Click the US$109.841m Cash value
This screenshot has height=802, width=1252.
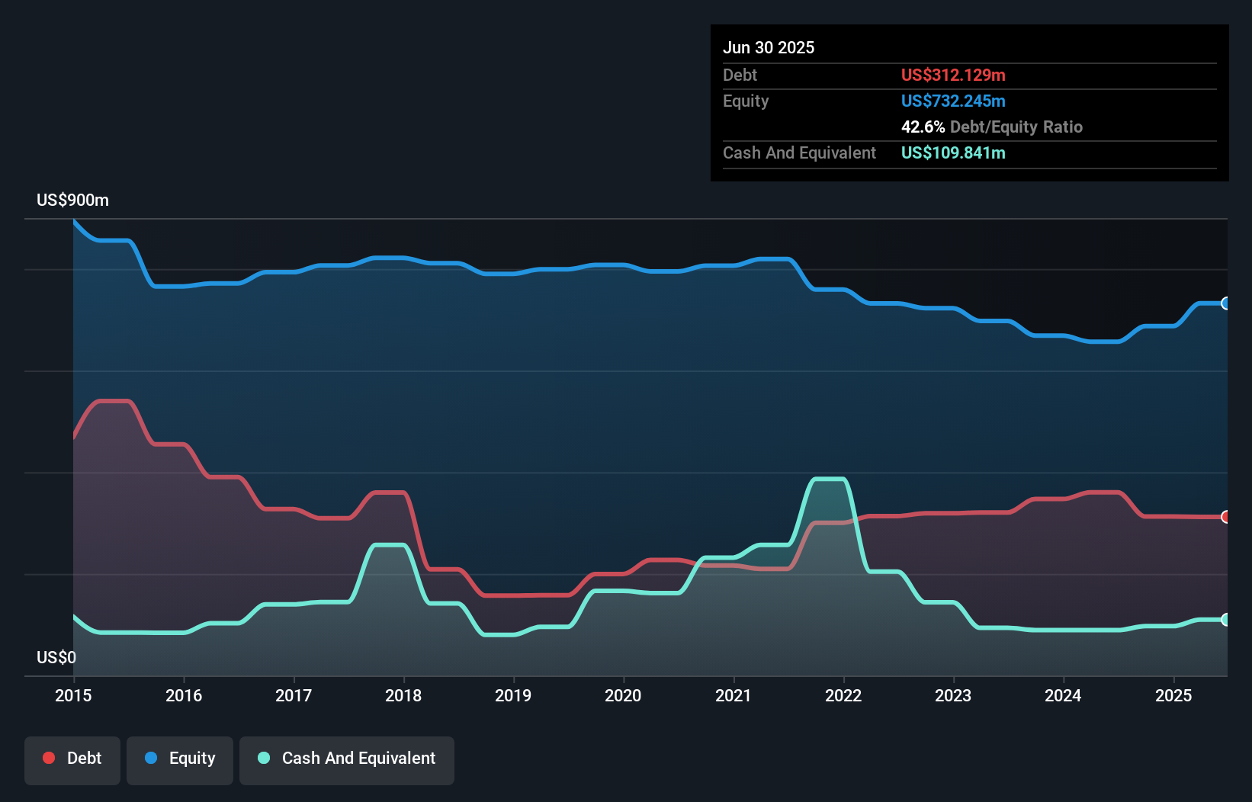coord(953,152)
